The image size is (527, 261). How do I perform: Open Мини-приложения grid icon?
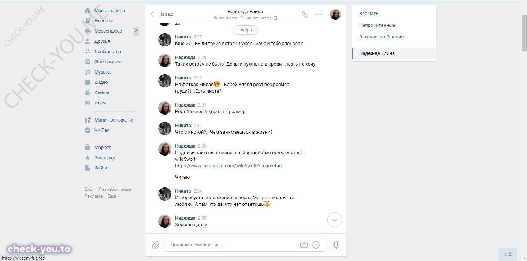[x=88, y=120]
